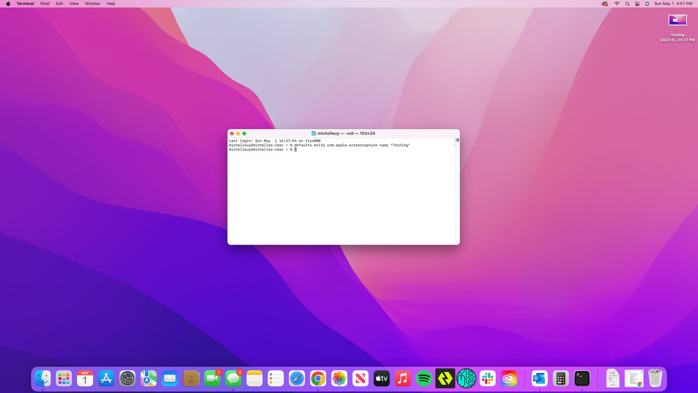Launch Slack from the Dock

489,378
